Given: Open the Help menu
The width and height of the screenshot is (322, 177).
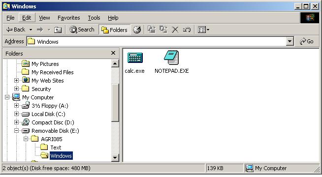Looking at the screenshot, I should point(113,18).
